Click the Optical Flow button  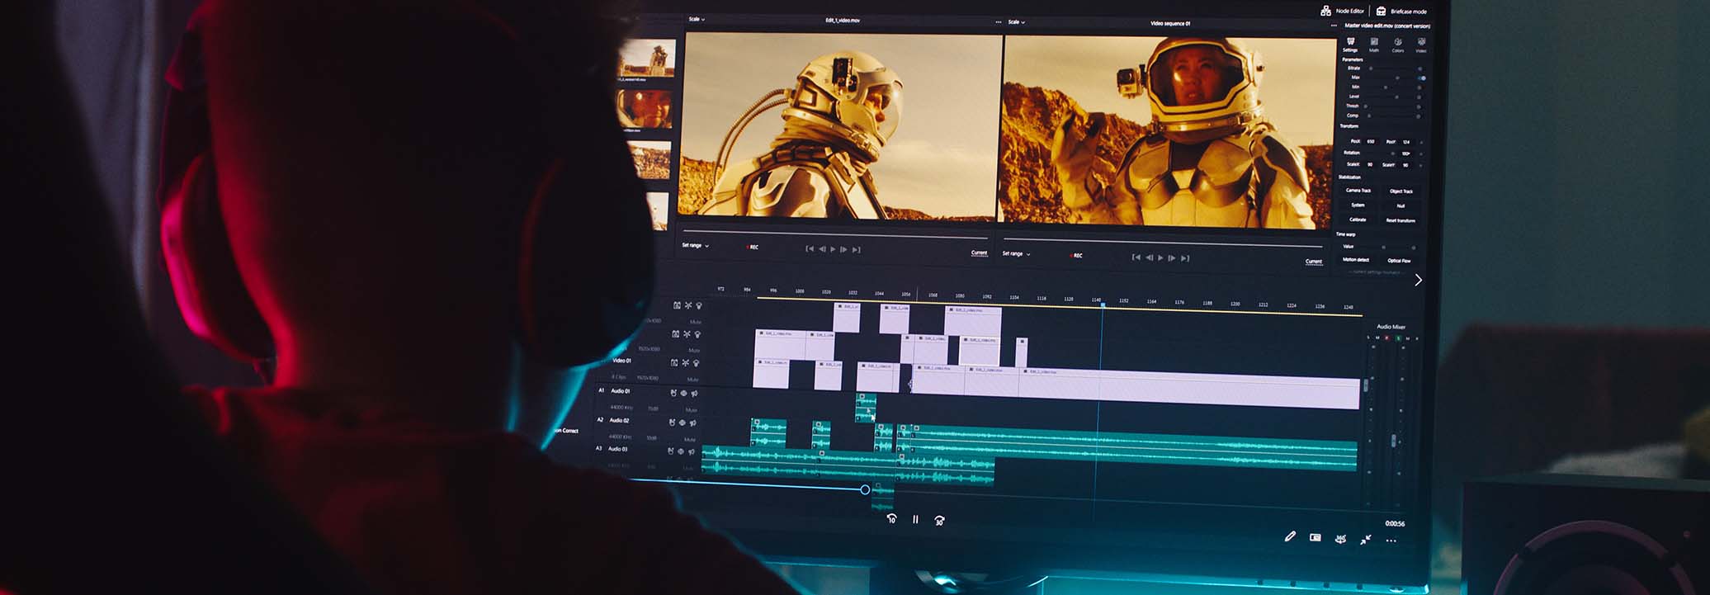point(1399,260)
